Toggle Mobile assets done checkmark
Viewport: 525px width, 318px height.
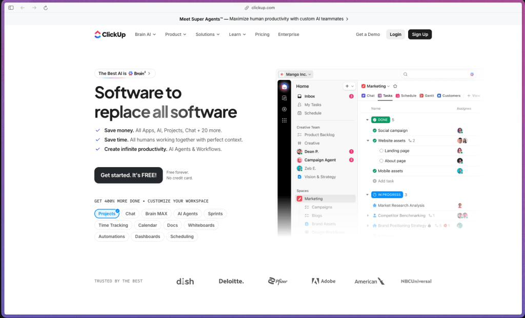coord(375,171)
